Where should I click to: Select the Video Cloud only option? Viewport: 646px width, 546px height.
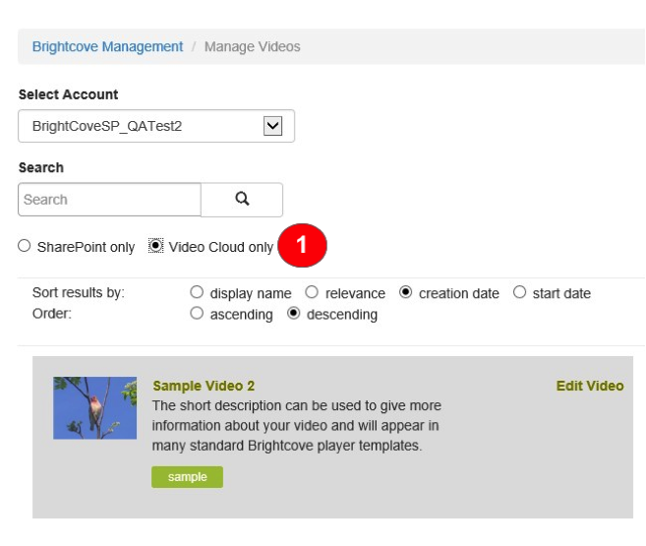pyautogui.click(x=155, y=247)
